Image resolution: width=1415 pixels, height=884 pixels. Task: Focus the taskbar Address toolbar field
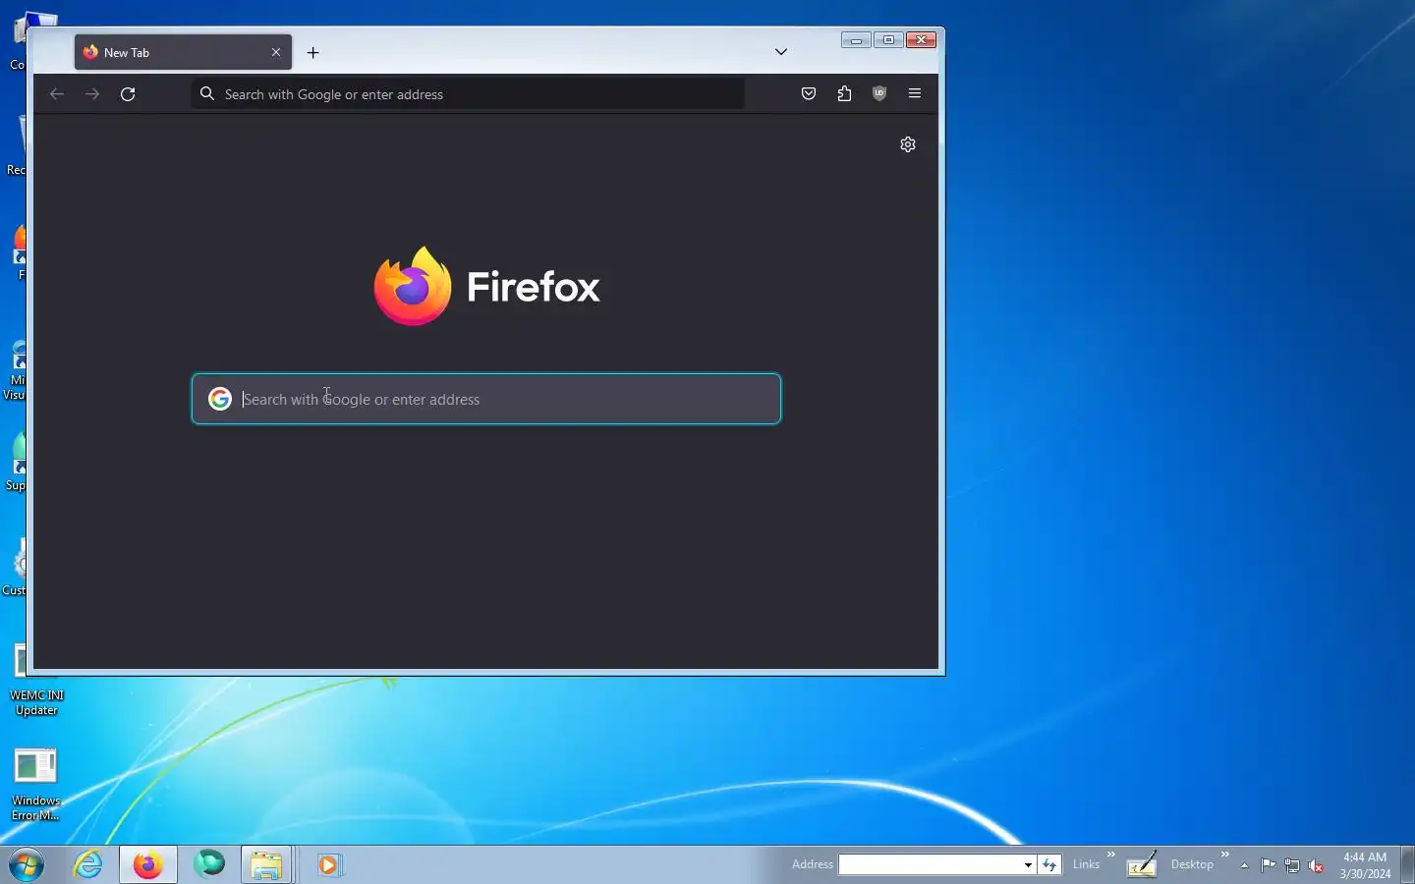[x=930, y=864]
